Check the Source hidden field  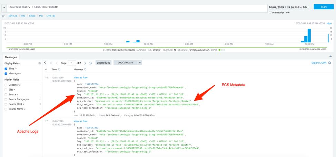6,95
